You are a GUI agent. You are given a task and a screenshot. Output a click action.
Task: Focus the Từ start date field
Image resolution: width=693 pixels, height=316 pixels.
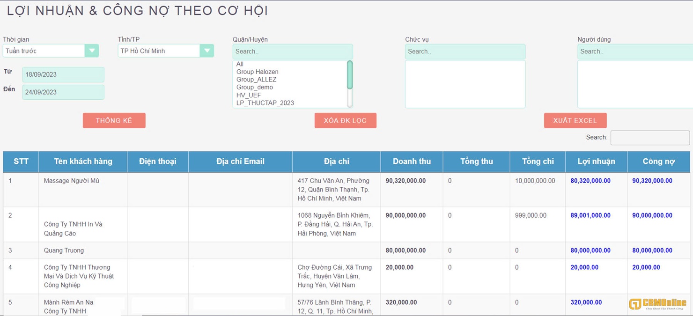(x=63, y=74)
